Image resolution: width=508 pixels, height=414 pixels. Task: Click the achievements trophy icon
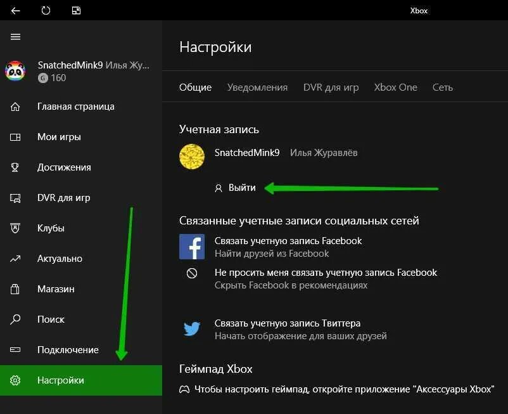pos(15,167)
